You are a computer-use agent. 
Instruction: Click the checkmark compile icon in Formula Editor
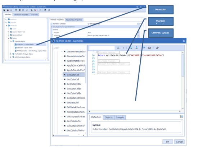(157, 48)
